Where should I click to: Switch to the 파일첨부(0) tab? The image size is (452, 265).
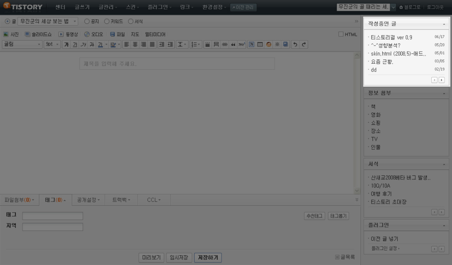pyautogui.click(x=19, y=200)
